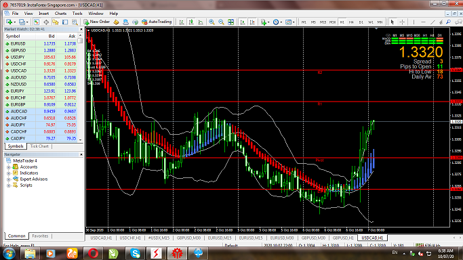Switch to the #USDX,M15 chart tab
Viewport: 463px width, 260px height.
(x=159, y=238)
